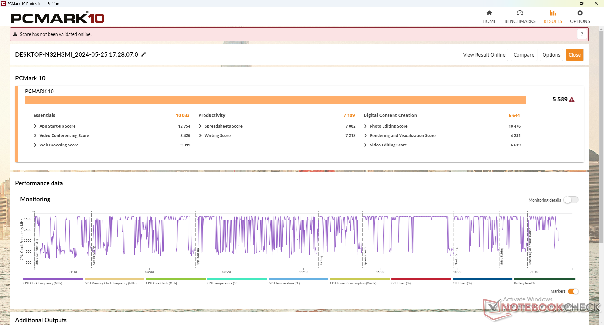Click the Essentials score 10 033
Viewport: 604px width, 325px height.
pos(183,115)
